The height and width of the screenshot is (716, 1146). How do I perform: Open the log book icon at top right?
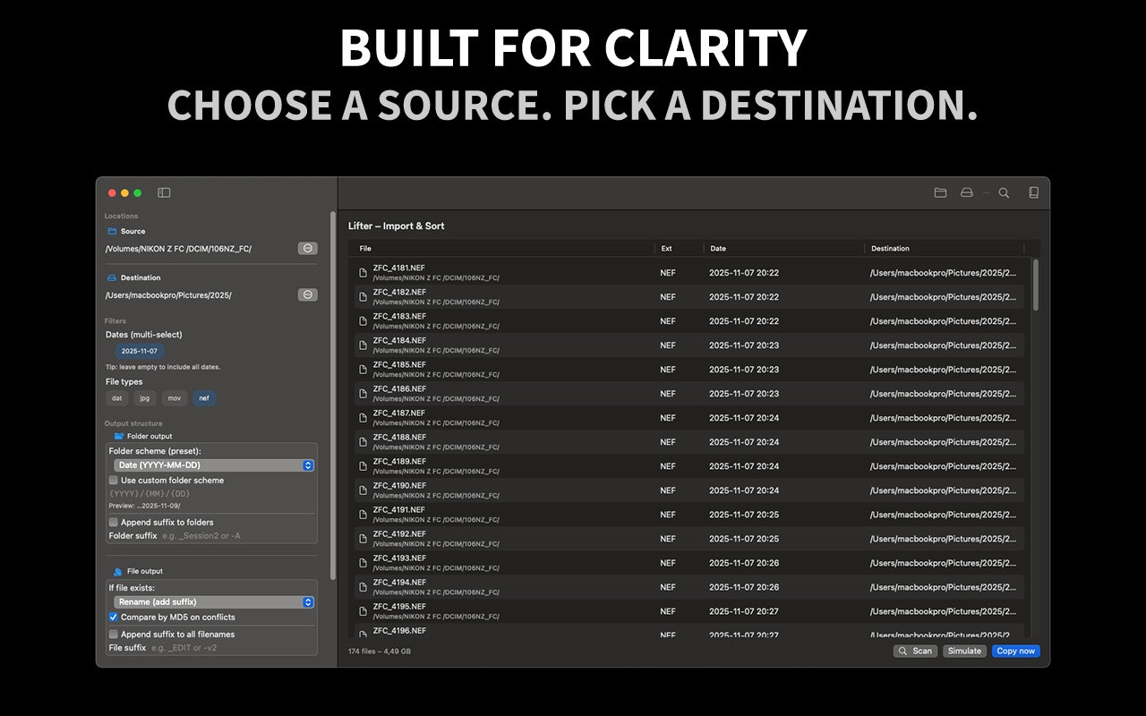(1034, 192)
